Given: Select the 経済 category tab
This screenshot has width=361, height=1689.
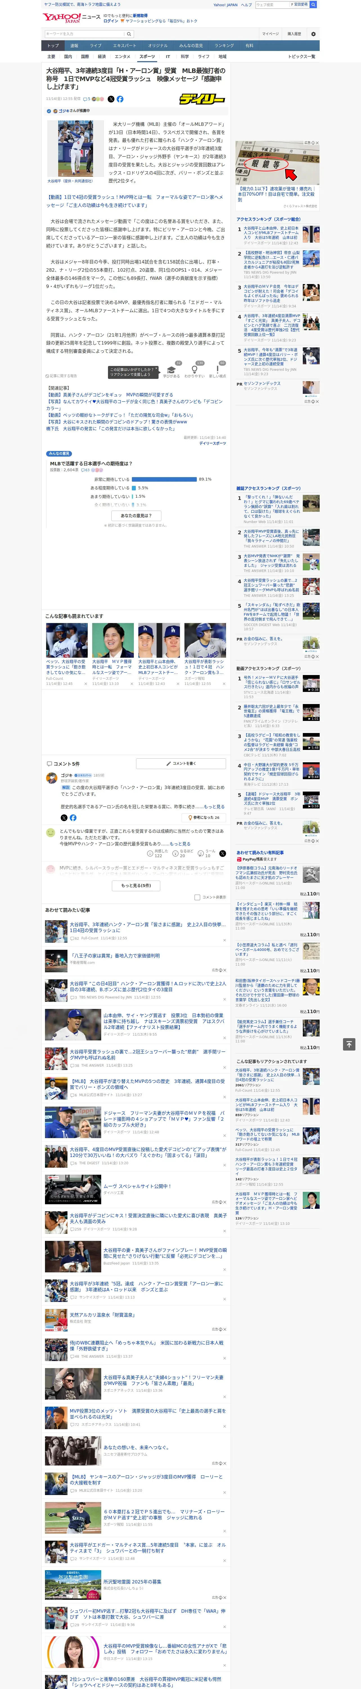Looking at the screenshot, I should (101, 56).
